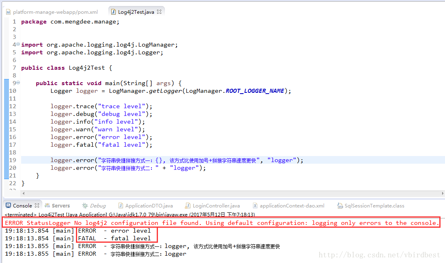The image size is (445, 263).
Task: Click the logger.trace statement
Action: (102, 106)
